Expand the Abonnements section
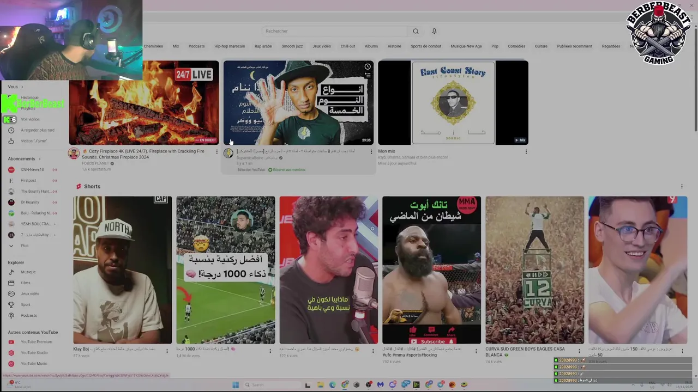Screen dimensions: 698x392 click(x=25, y=159)
